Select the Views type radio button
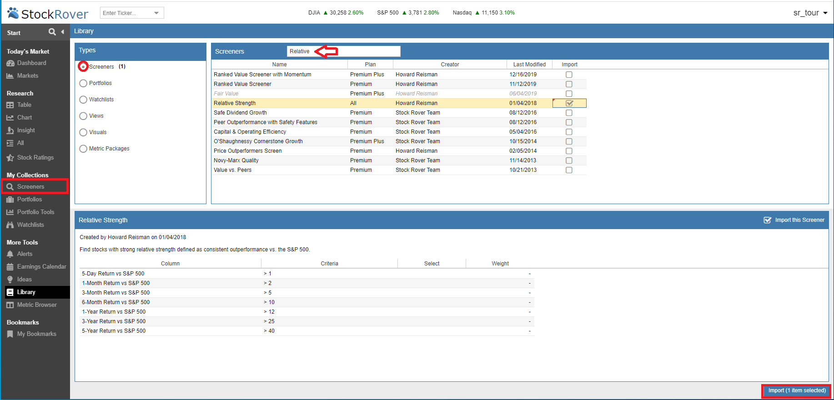Screen dimensions: 834x400 (x=83, y=116)
